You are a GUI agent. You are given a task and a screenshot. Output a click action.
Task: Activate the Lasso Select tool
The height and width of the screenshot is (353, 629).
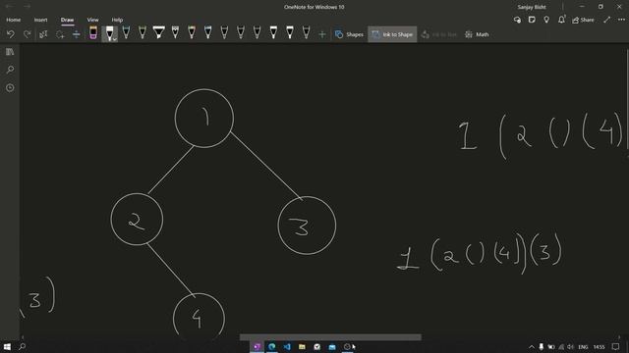point(60,34)
